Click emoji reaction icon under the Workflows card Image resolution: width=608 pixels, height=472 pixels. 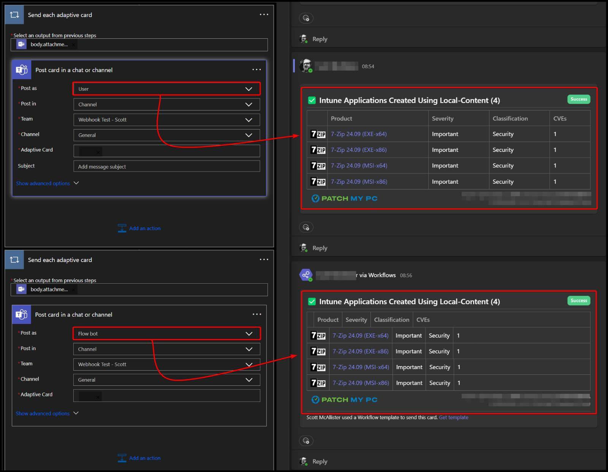[306, 440]
